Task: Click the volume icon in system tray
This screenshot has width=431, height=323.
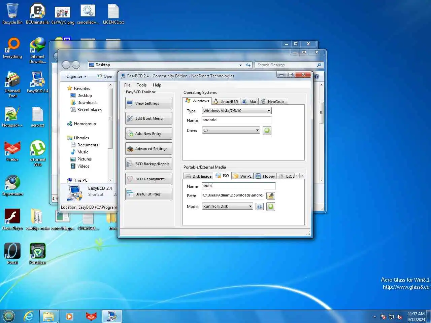Action: click(399, 317)
